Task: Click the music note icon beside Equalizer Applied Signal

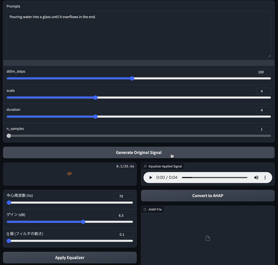Action: [x=145, y=166]
